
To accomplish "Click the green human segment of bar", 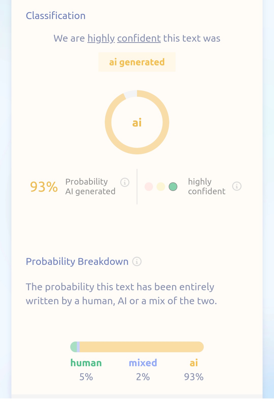I will tap(74, 347).
